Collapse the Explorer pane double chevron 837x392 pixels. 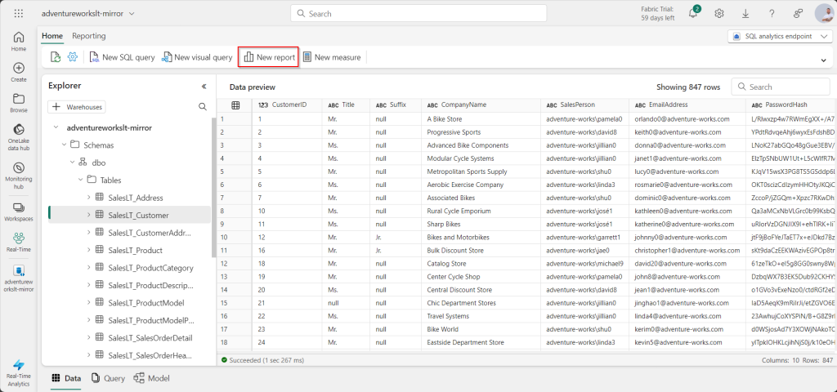point(204,86)
